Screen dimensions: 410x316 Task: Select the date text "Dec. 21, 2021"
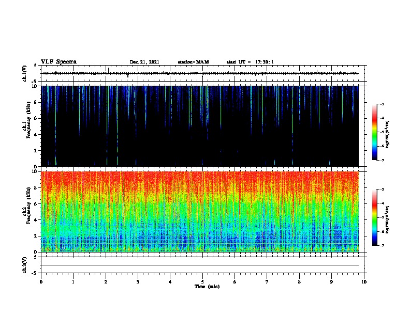(144, 62)
